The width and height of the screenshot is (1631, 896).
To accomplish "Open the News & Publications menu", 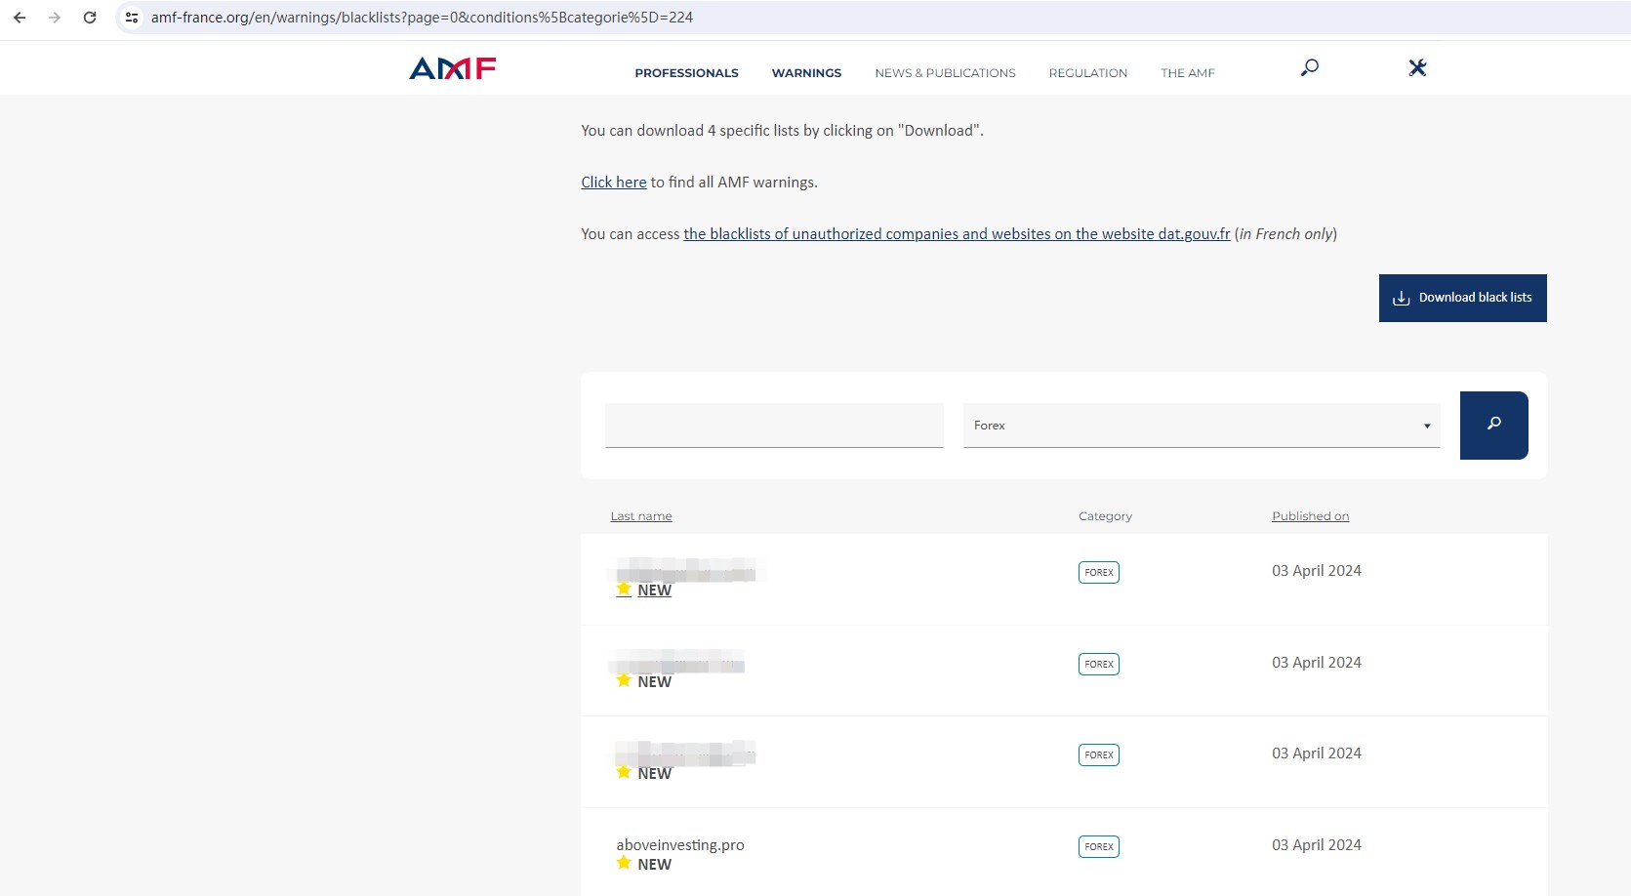I will 945,73.
